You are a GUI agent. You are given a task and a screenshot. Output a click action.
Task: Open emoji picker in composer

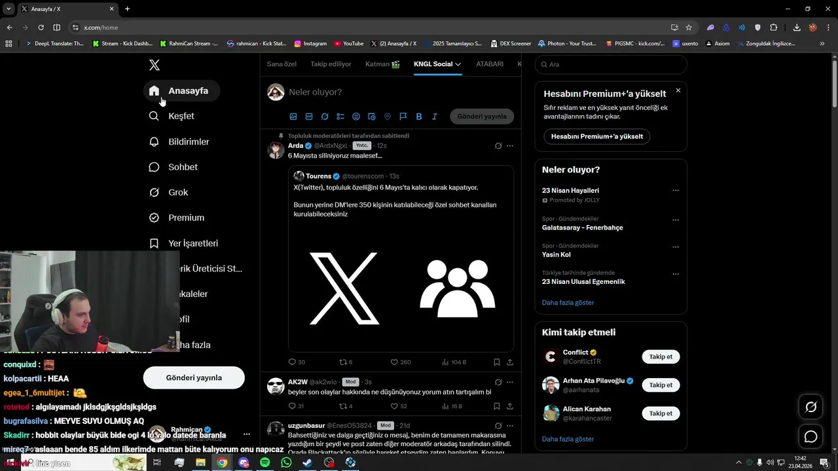pos(356,116)
